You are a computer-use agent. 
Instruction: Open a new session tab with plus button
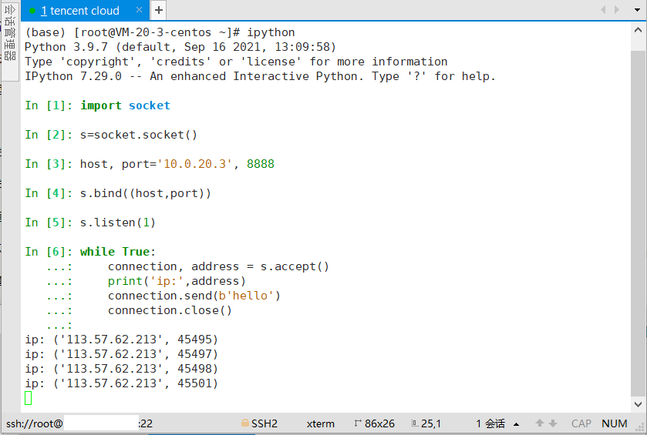(159, 10)
